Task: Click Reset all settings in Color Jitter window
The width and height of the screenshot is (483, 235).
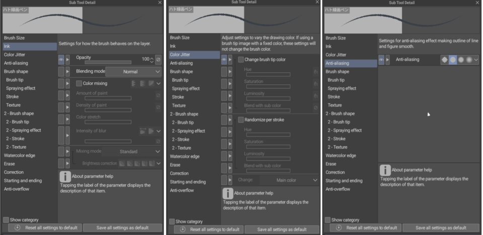Action: coord(208,229)
